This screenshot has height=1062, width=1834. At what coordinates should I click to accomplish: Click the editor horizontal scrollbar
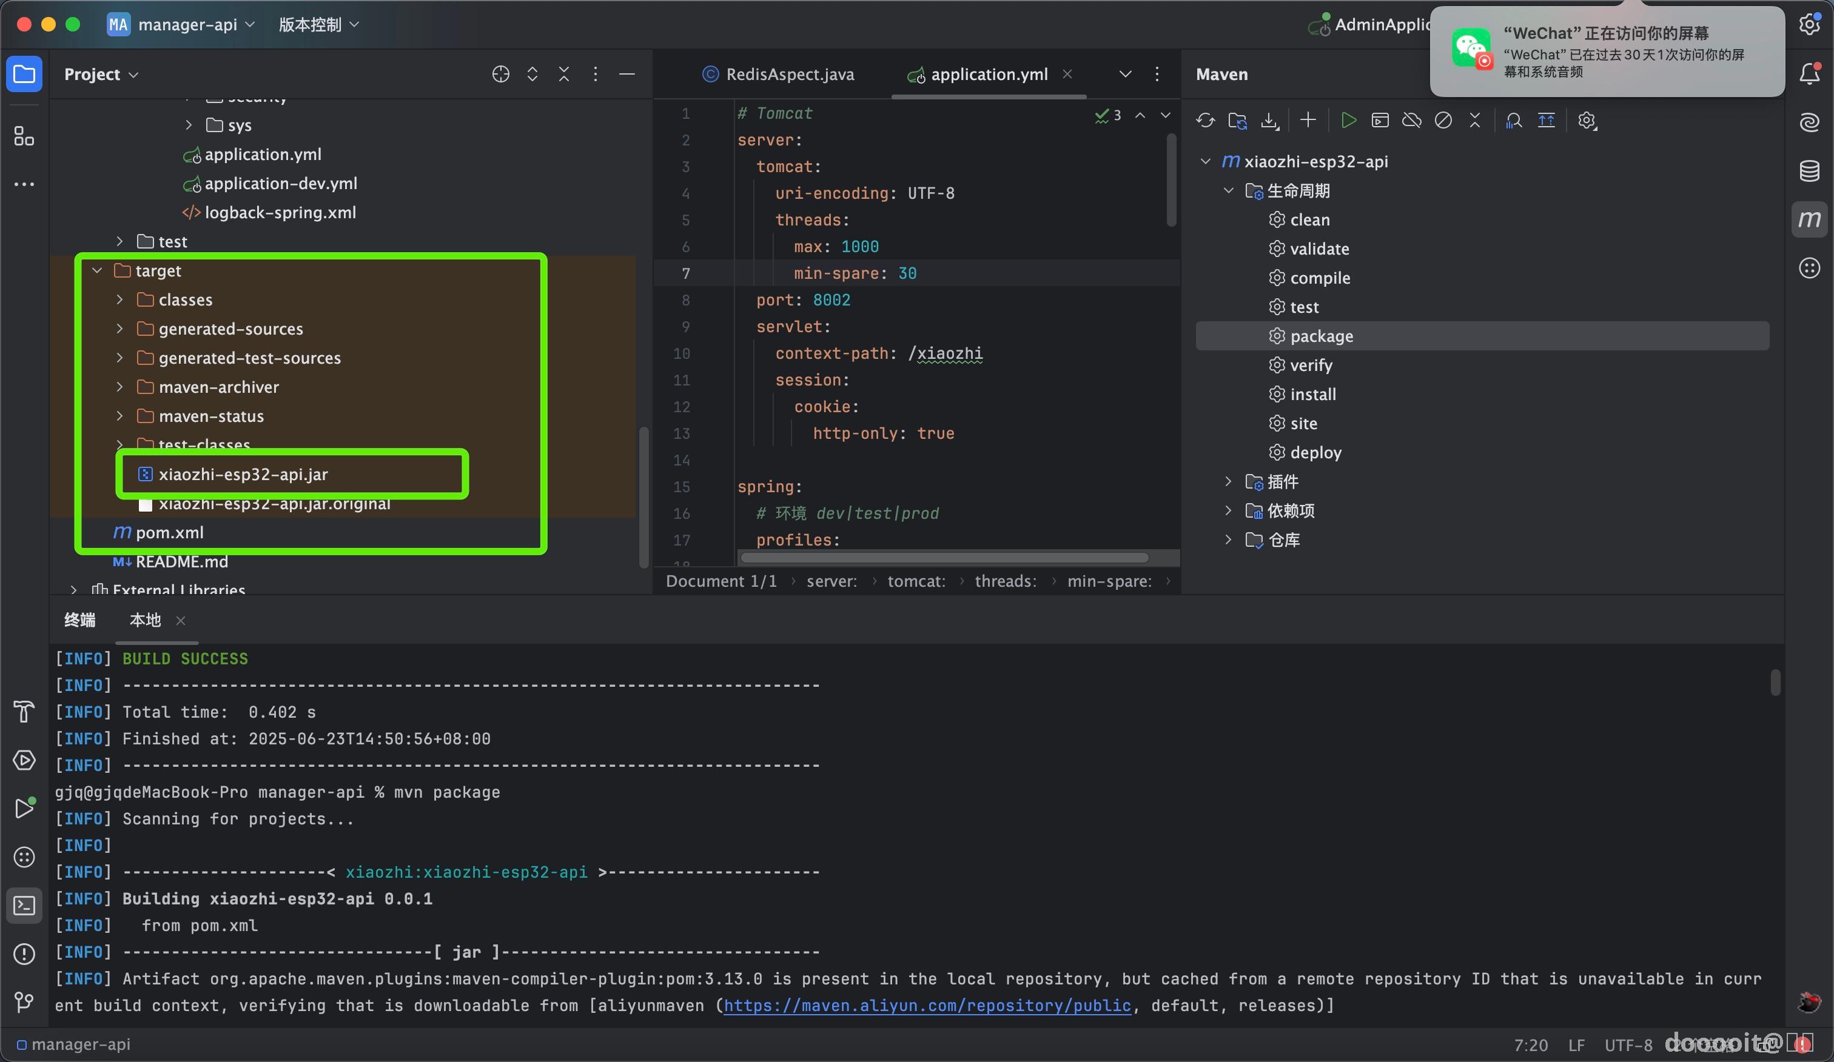pos(944,558)
